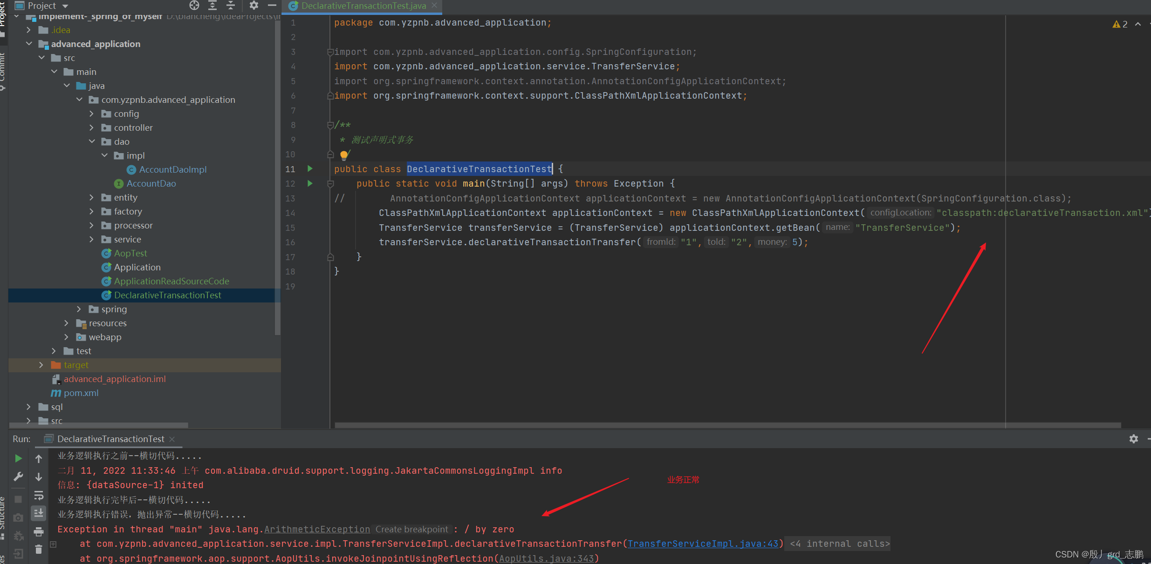Rerun DeclarativeTransactionTest with green play button
This screenshot has height=564, width=1151.
pos(18,458)
